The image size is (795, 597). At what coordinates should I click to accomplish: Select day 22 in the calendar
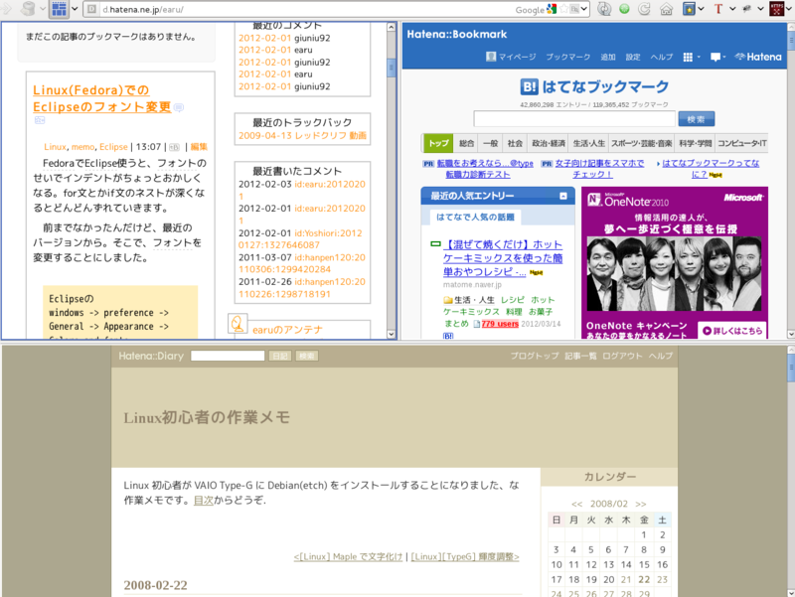pos(644,579)
